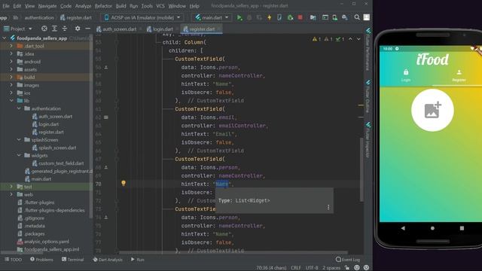482x271 pixels.
Task: Click the Search Everywhere magnifier icon
Action: [357, 17]
